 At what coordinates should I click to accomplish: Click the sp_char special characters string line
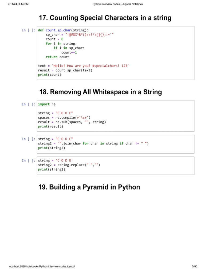[80, 35]
